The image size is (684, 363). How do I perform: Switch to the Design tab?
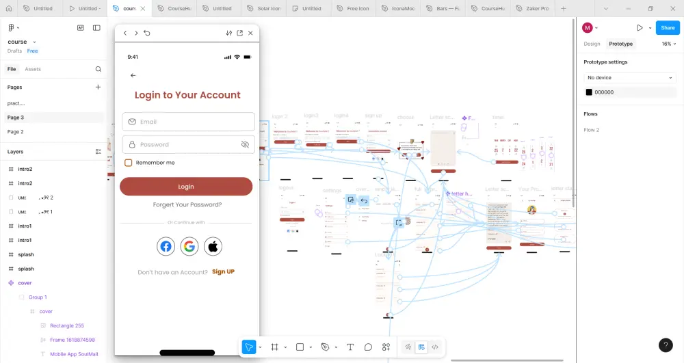[x=592, y=44]
